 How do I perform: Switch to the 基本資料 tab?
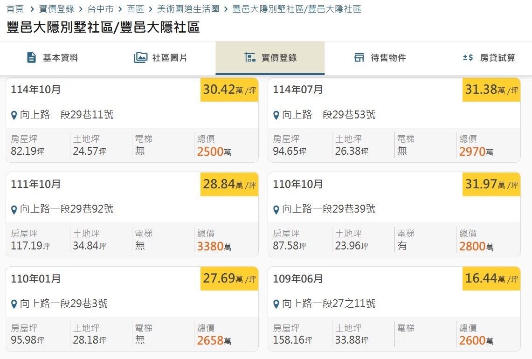point(60,58)
